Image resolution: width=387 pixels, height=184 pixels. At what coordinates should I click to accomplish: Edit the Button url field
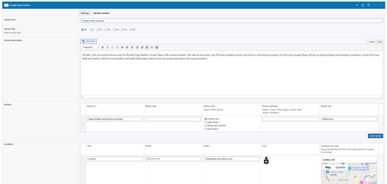(x=115, y=119)
